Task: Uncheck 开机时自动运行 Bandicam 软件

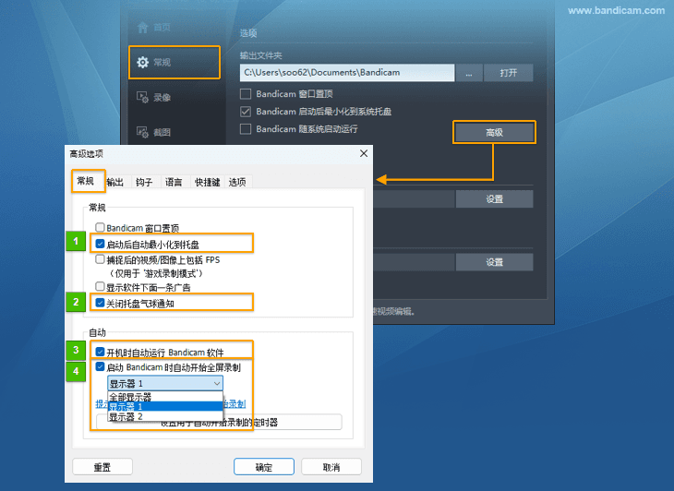Action: (100, 352)
